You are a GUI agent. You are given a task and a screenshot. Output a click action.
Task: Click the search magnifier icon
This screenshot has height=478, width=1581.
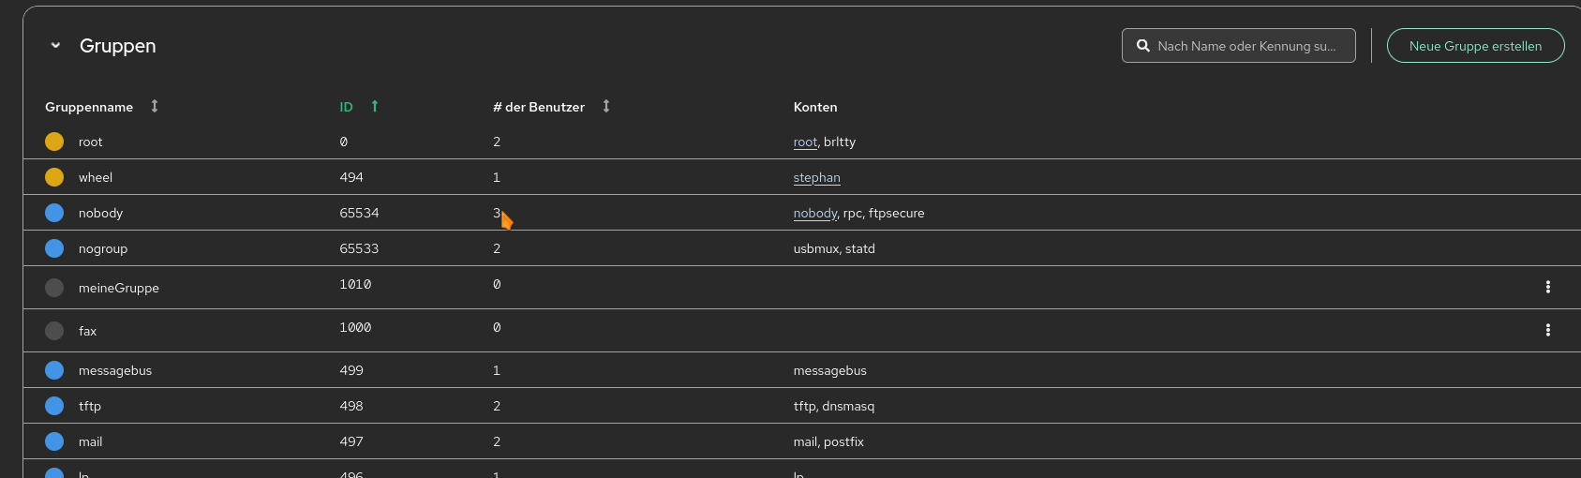click(x=1142, y=46)
